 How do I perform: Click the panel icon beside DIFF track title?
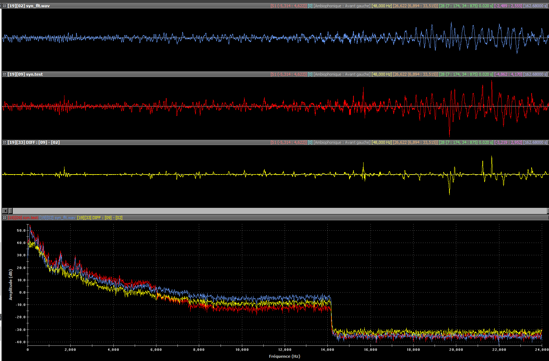[4, 142]
